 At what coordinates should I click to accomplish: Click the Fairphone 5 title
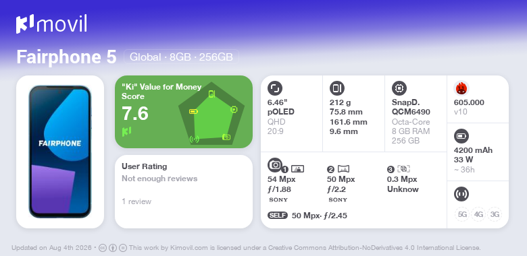pyautogui.click(x=66, y=57)
